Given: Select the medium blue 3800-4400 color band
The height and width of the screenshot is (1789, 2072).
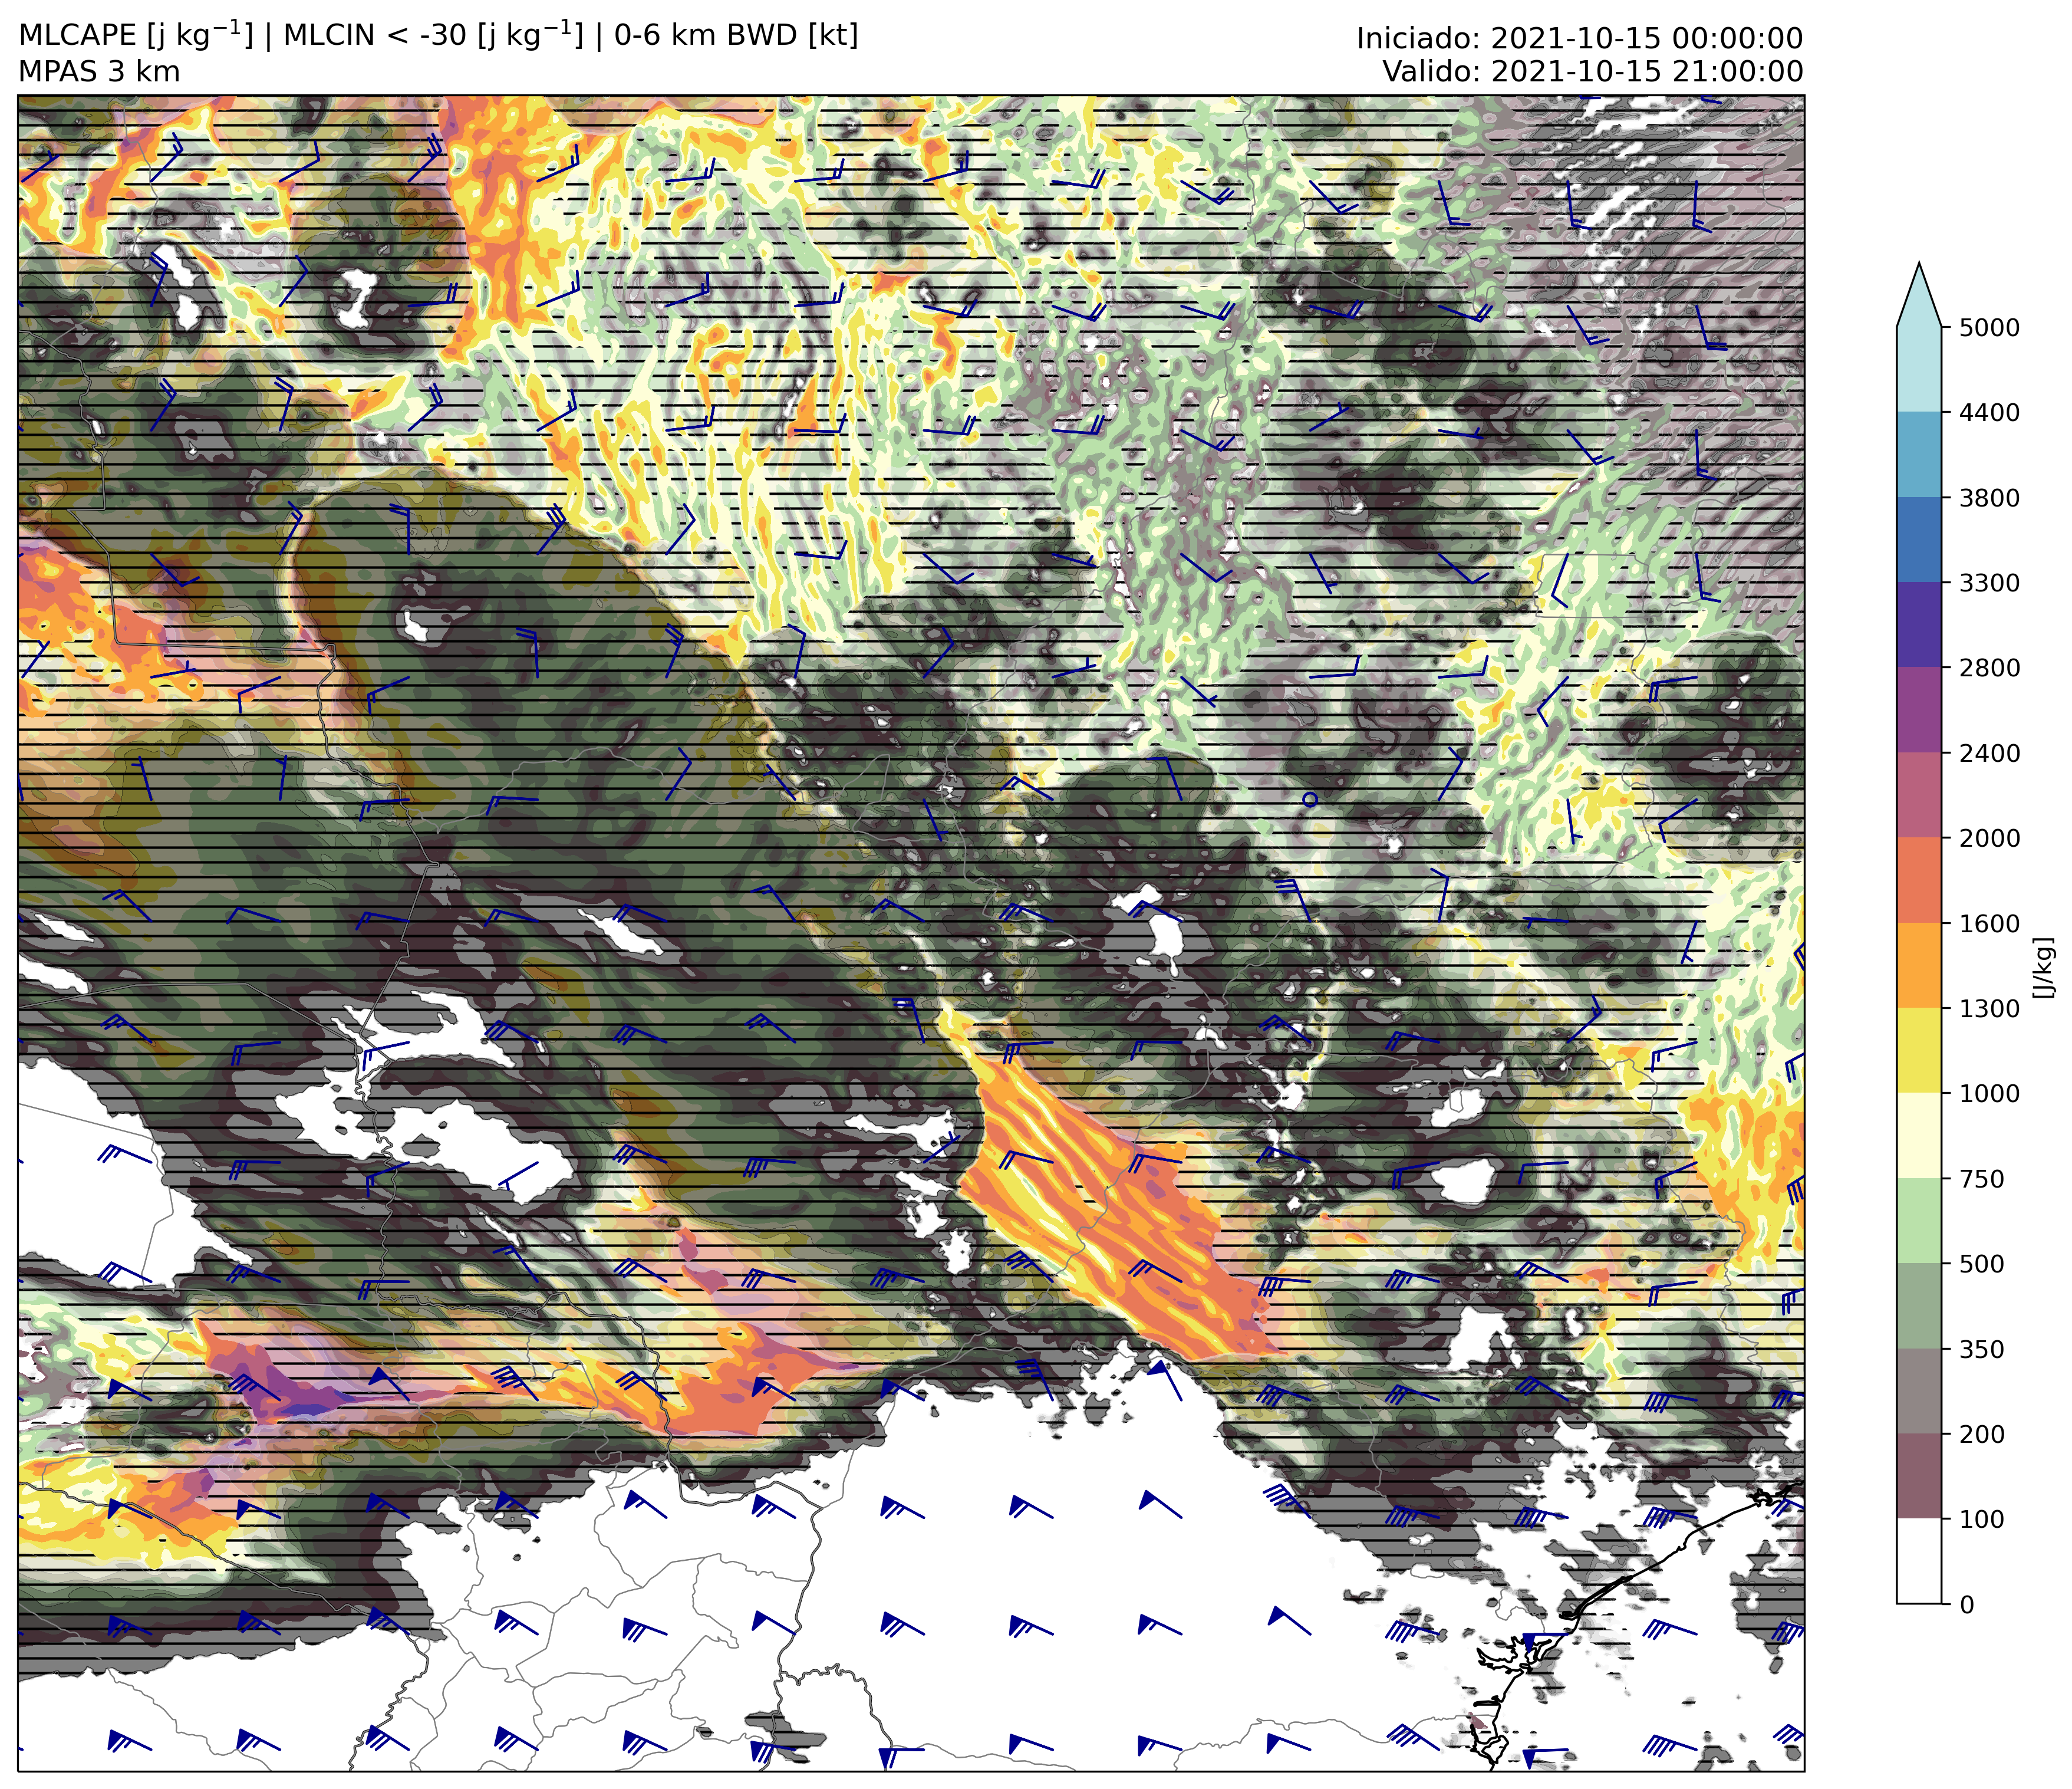Looking at the screenshot, I should 1919,454.
